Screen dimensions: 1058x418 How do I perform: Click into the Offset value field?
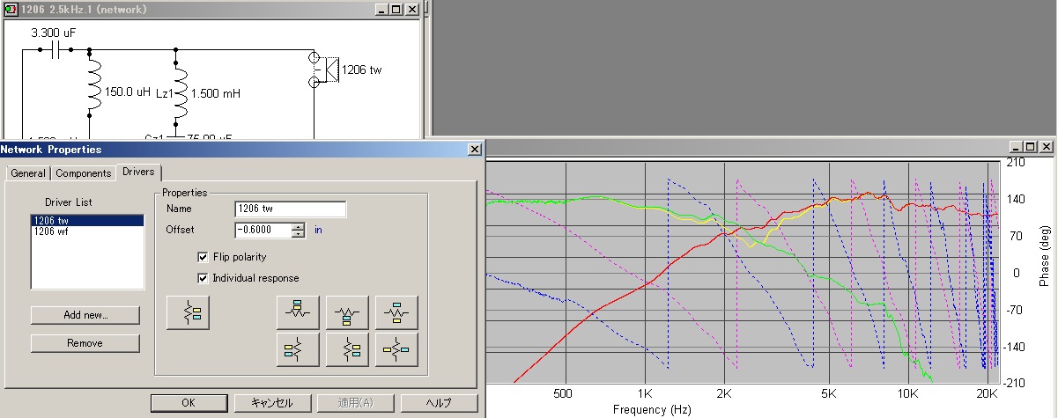point(264,230)
